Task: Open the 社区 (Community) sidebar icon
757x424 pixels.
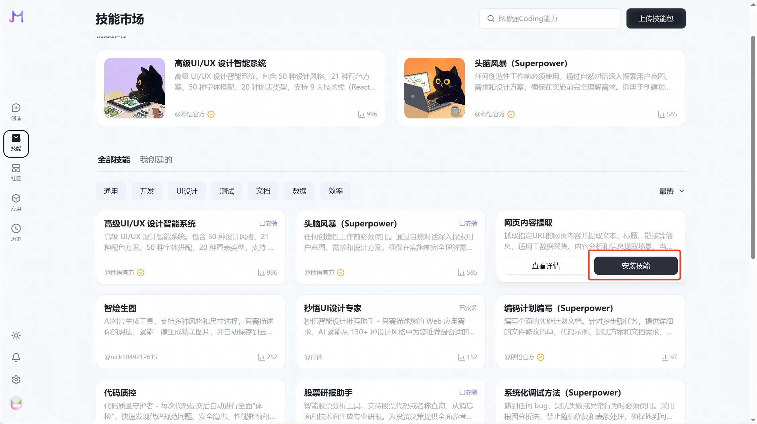Action: click(16, 172)
